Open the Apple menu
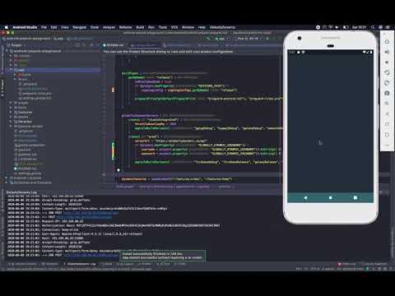395x296 pixels. coord(6,27)
